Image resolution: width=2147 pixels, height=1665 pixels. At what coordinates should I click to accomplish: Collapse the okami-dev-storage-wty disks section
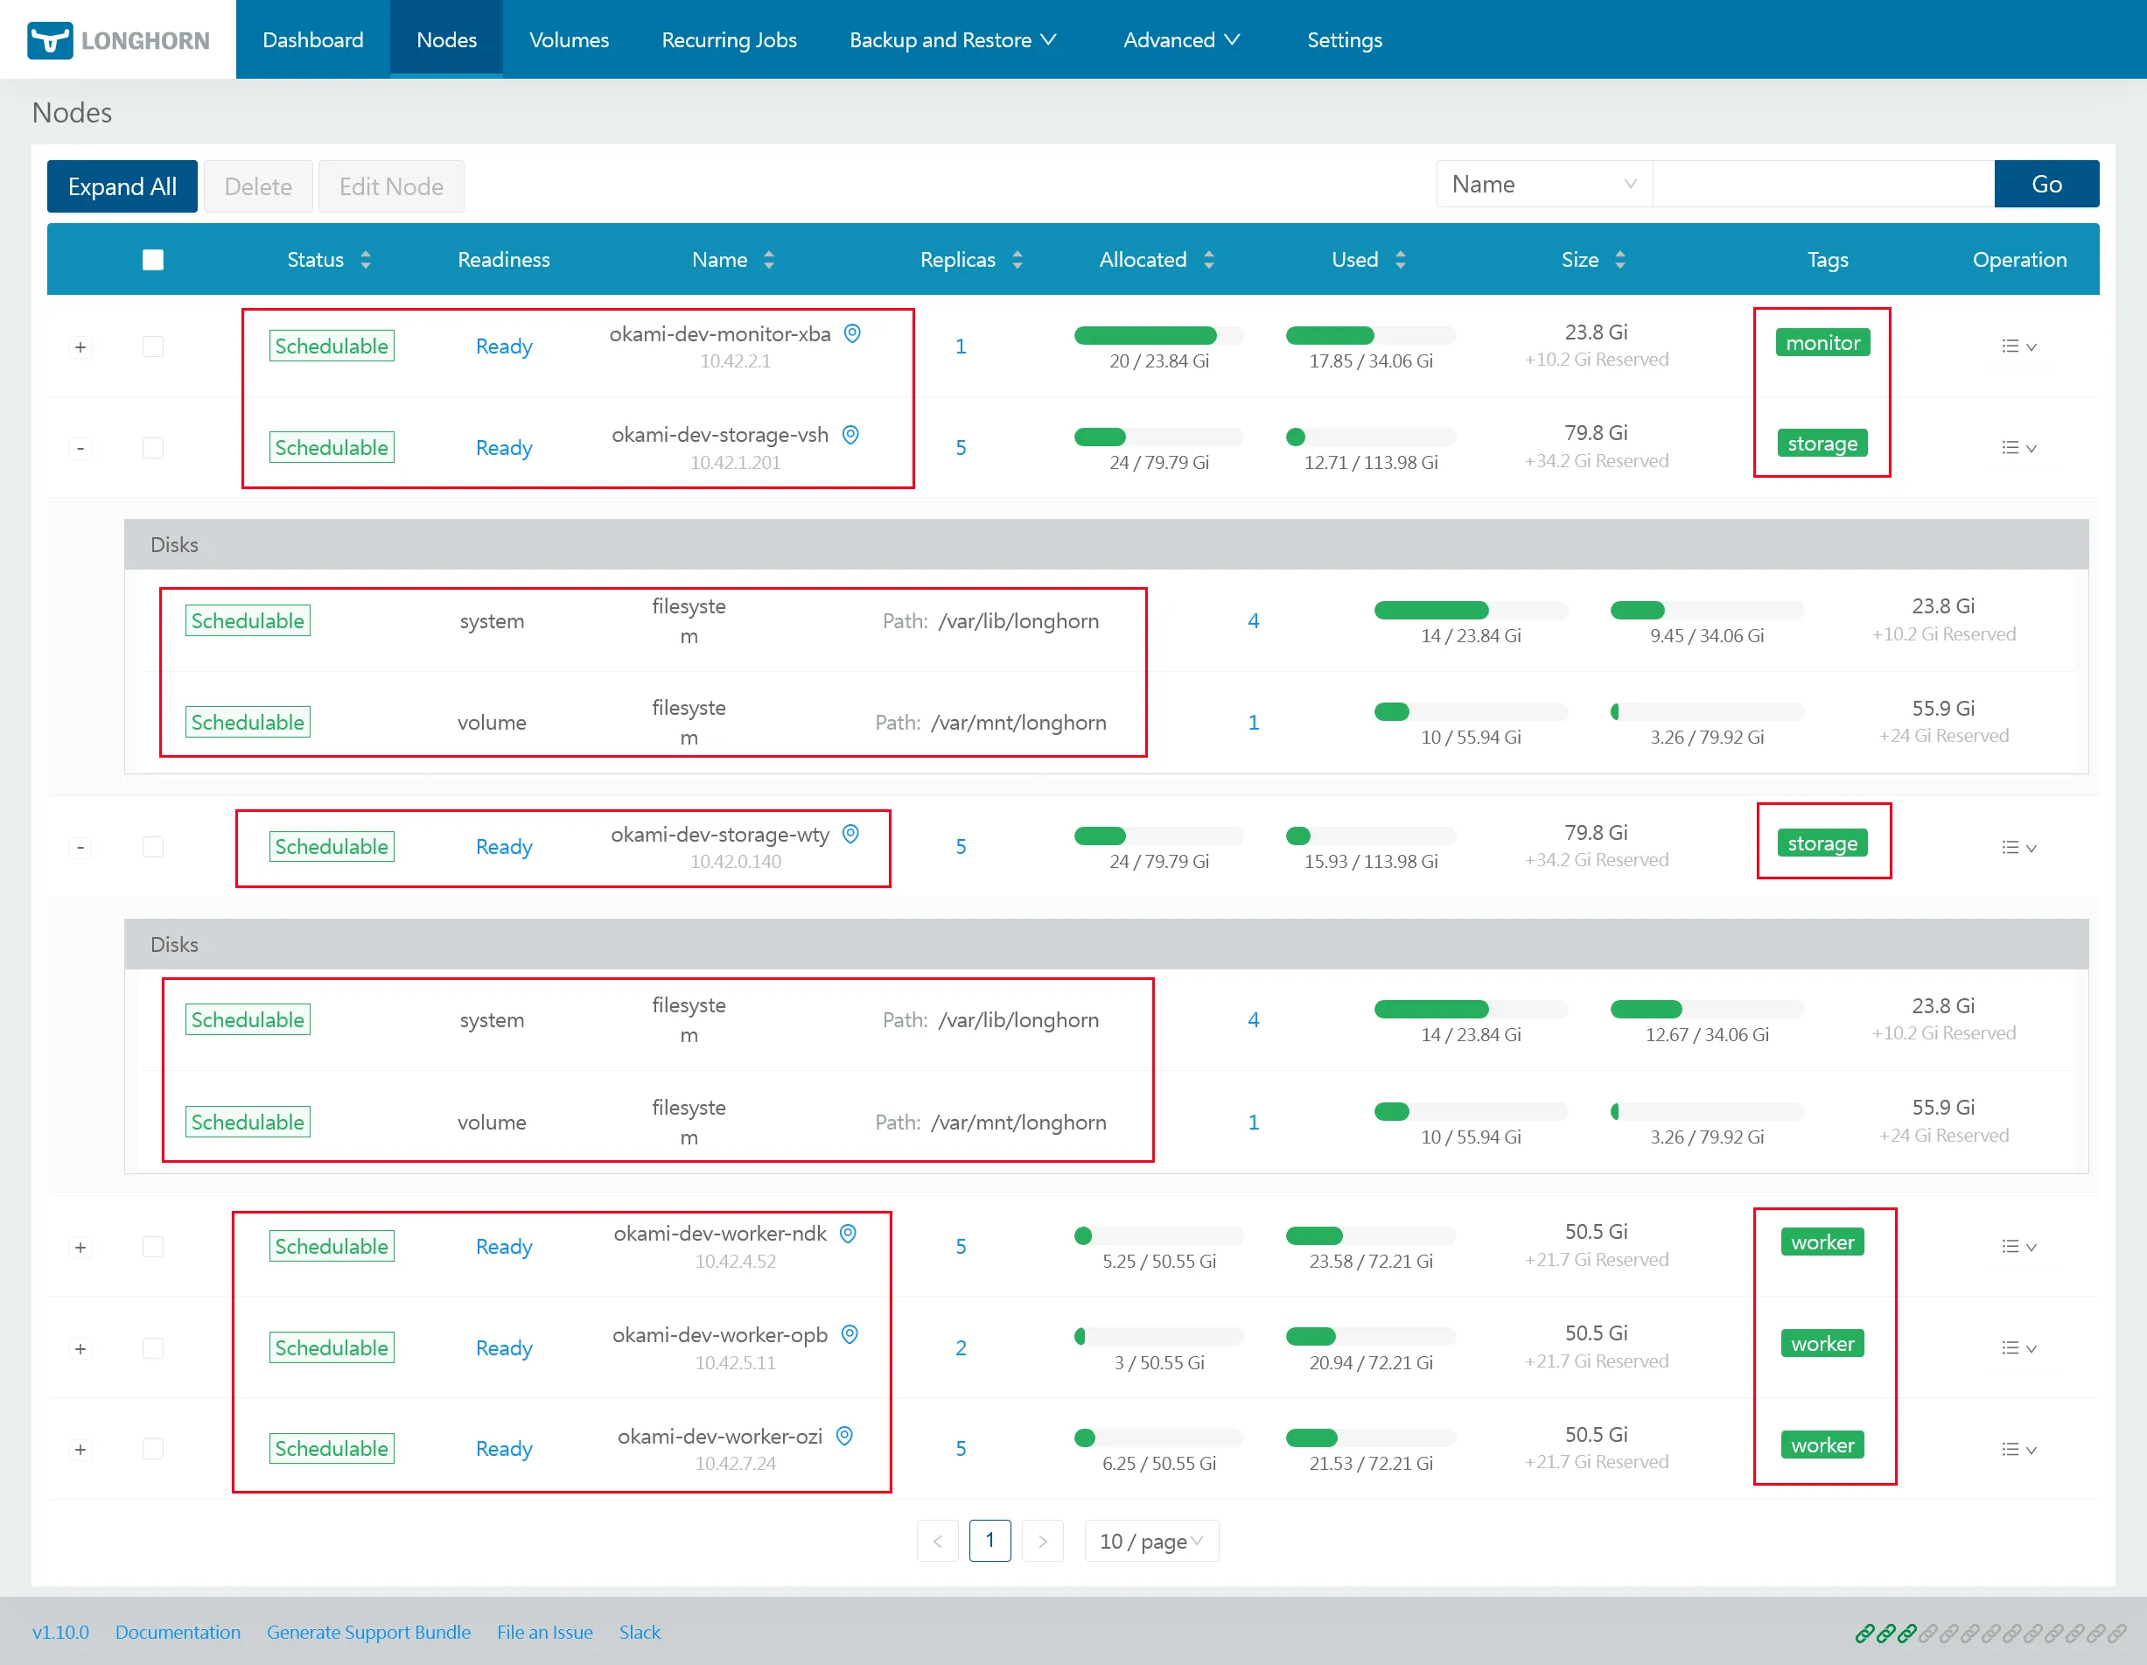point(80,847)
